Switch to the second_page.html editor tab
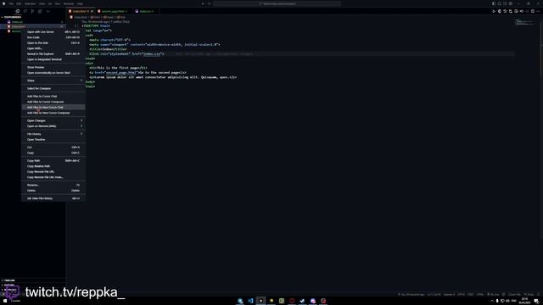 click(x=112, y=11)
